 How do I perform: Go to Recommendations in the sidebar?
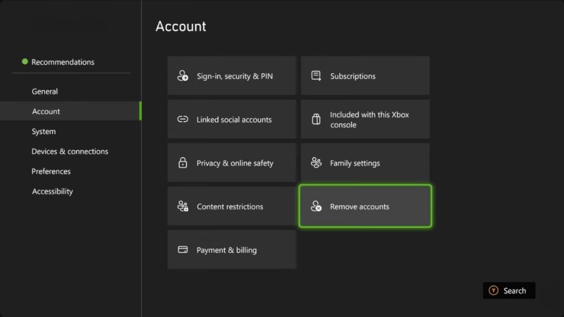click(x=63, y=62)
